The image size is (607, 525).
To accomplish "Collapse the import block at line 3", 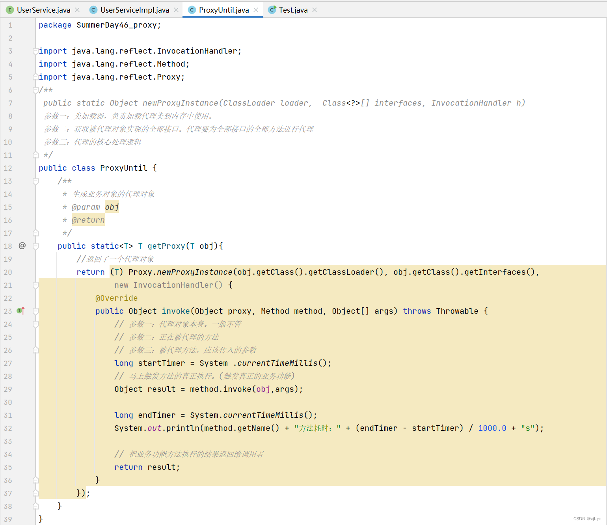I will point(35,51).
